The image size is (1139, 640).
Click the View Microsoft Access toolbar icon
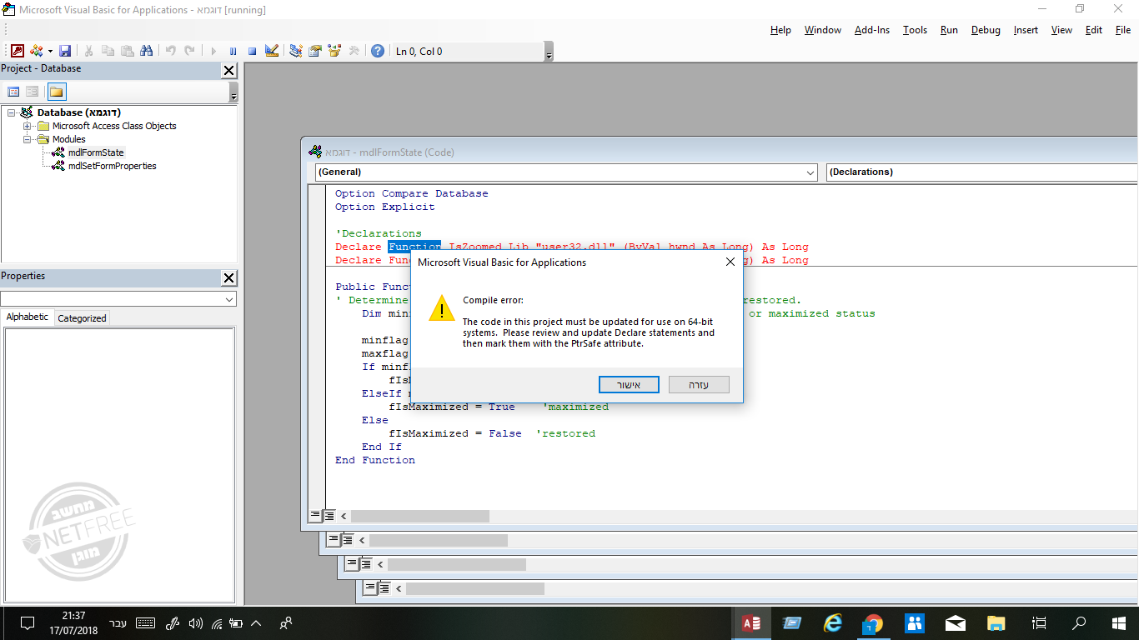[x=17, y=51]
